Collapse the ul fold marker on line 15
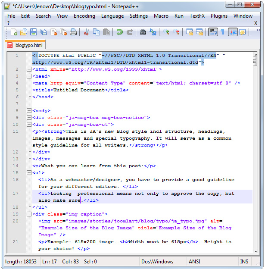 click(29, 173)
